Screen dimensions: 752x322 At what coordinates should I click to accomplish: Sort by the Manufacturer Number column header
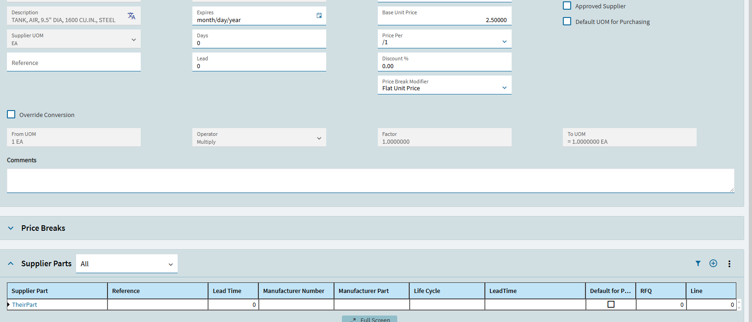(x=296, y=291)
